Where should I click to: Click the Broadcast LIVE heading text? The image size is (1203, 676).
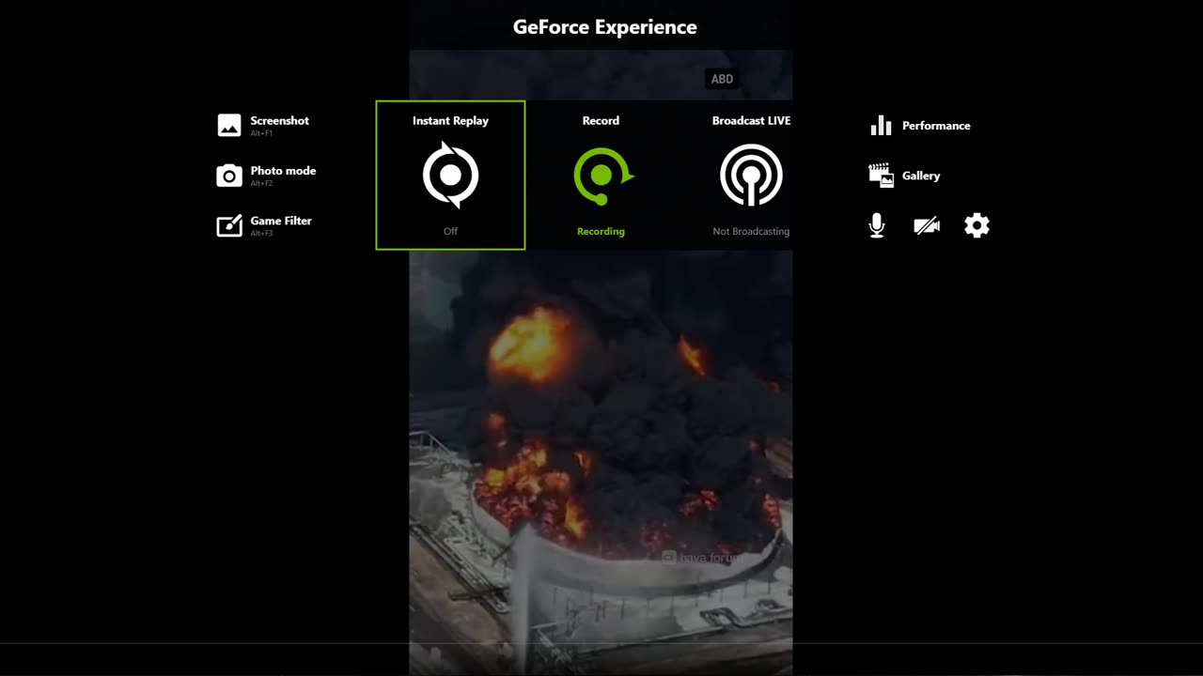point(751,120)
